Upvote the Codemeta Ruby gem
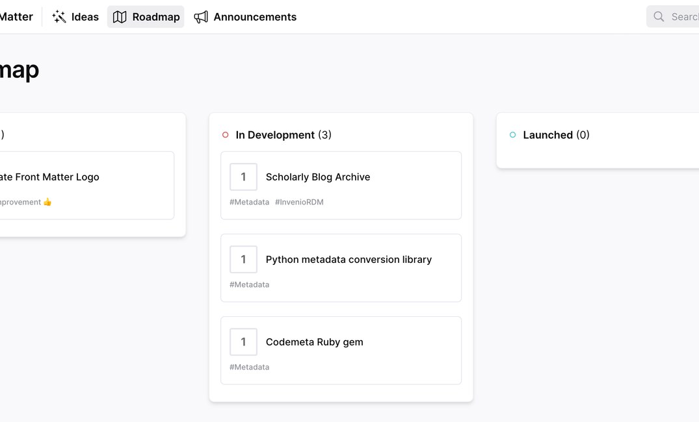Viewport: 699px width, 422px height. 243,341
